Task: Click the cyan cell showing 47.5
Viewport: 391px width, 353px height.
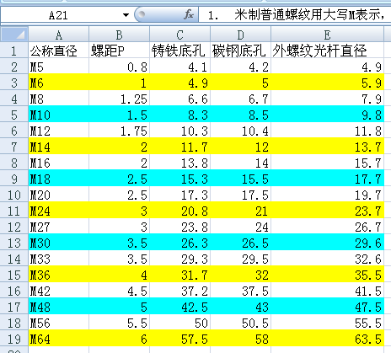Action: point(327,307)
